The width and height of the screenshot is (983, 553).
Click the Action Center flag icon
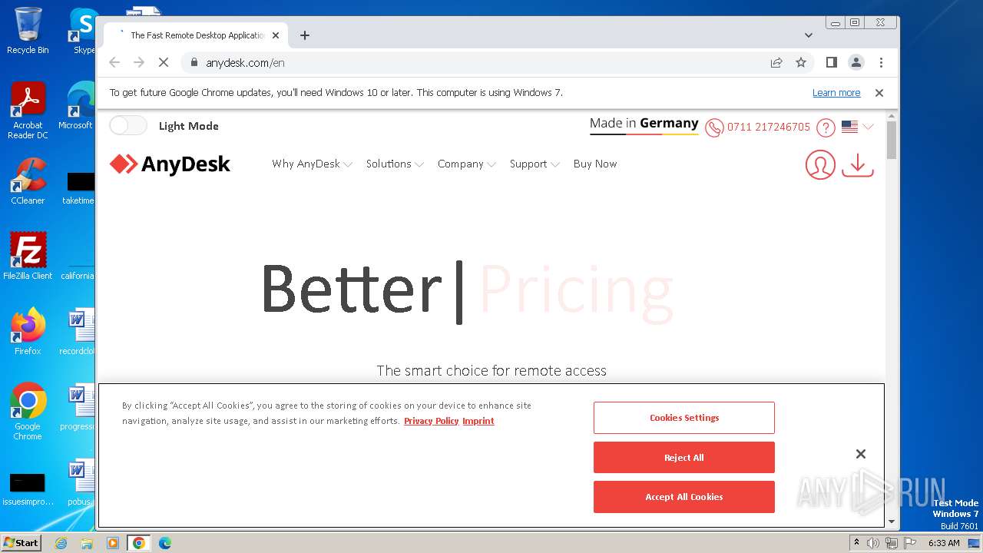[x=910, y=543]
